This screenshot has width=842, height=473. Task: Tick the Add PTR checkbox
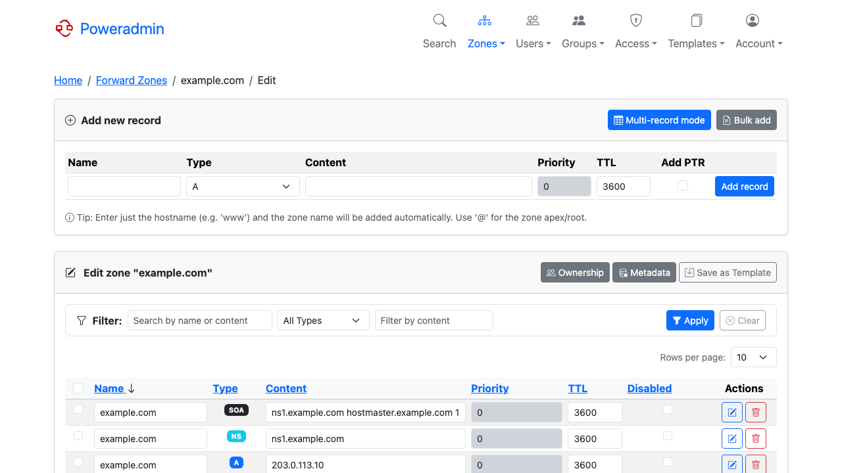coord(683,185)
